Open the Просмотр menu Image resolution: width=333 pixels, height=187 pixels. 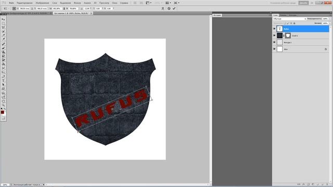point(104,3)
